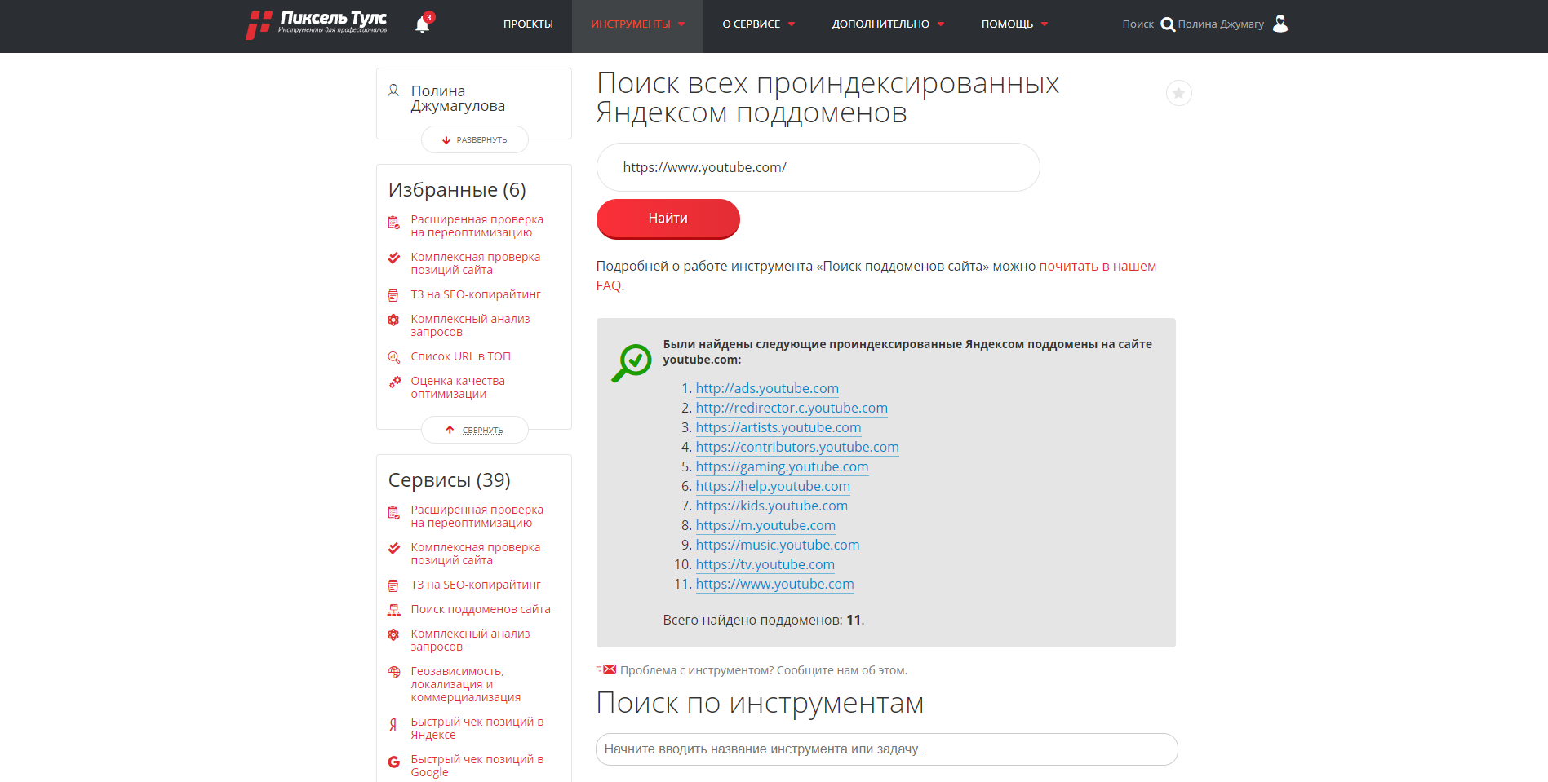Open the О СЕРВИСЕ dropdown menu
The image size is (1548, 782).
tap(758, 24)
